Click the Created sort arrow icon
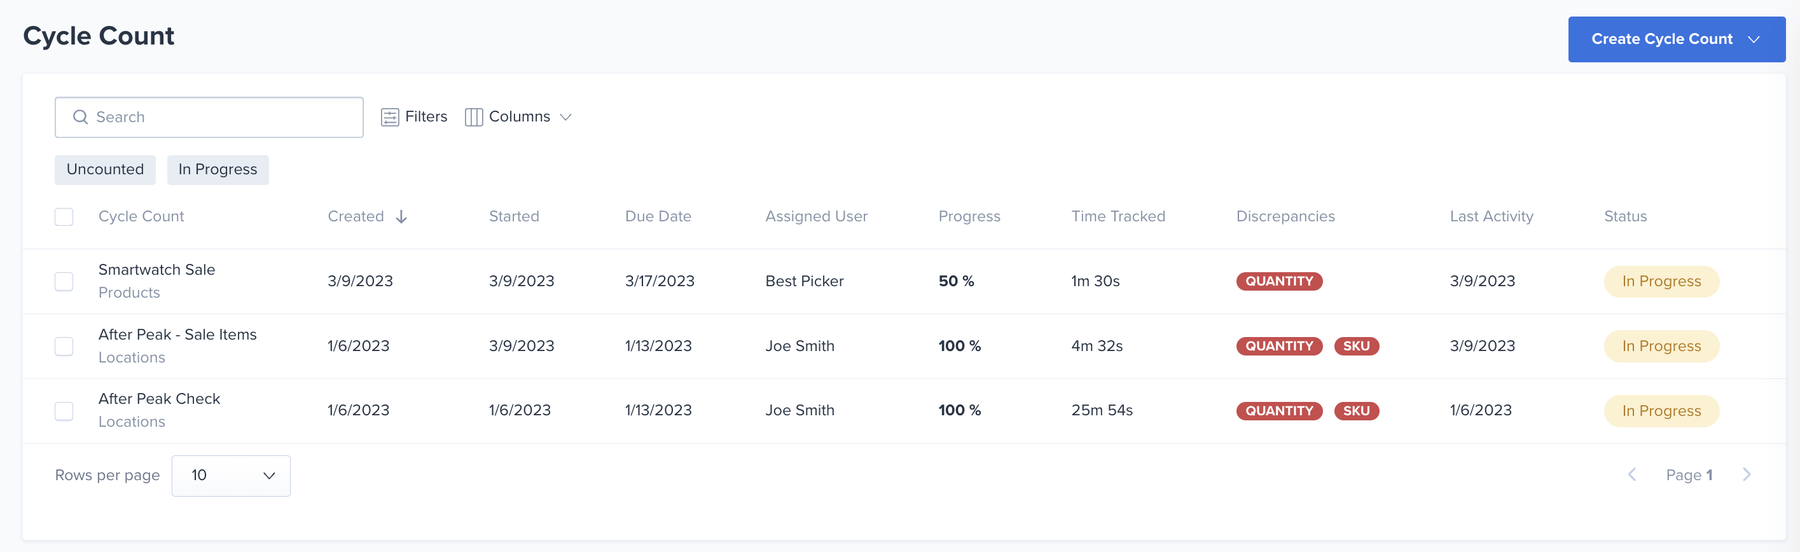The image size is (1800, 552). (x=401, y=217)
